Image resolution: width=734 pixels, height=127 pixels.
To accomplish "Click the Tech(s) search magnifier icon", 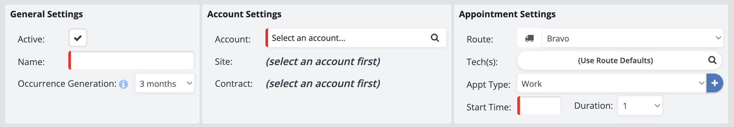I will [x=712, y=60].
